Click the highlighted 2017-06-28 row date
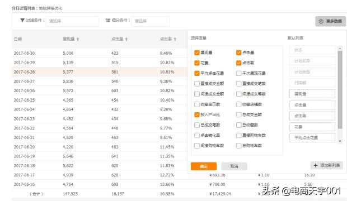 (x=24, y=72)
